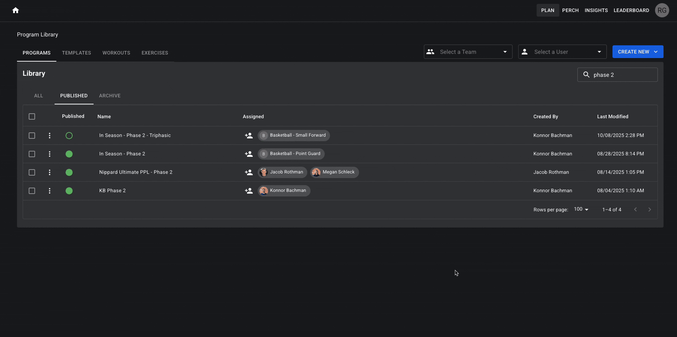Switch to the Templates tab
This screenshot has width=677, height=337.
(77, 53)
